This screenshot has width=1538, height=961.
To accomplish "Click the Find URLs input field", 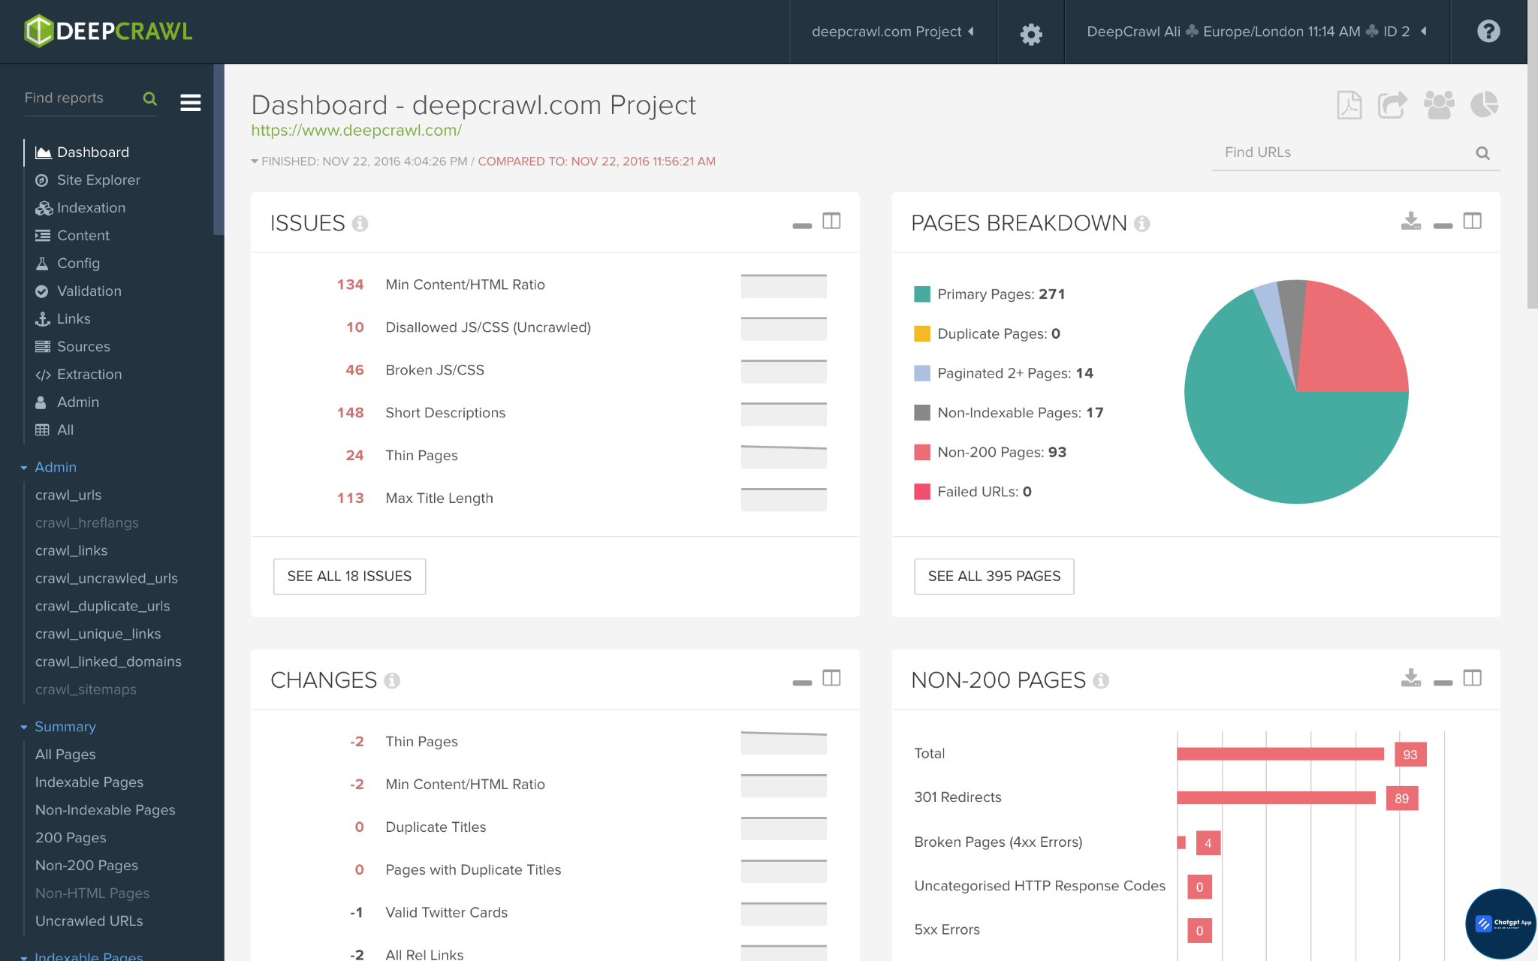I will point(1344,153).
